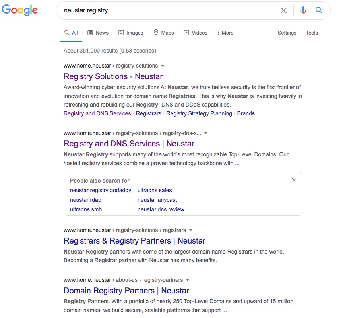Switch to the News tab
Image resolution: width=343 pixels, height=318 pixels.
(x=98, y=33)
